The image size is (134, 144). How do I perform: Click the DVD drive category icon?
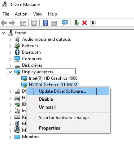coord(18,91)
